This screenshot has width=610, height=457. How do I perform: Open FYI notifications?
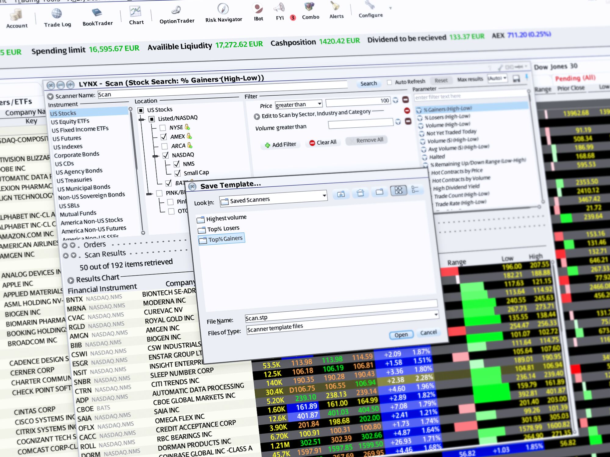pos(280,11)
